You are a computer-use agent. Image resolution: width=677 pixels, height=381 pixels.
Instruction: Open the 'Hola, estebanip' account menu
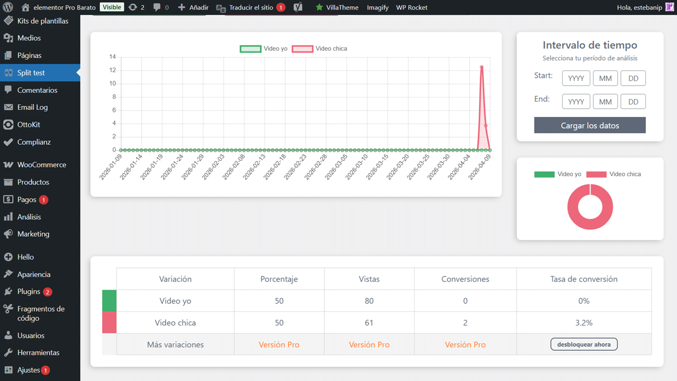pos(641,7)
